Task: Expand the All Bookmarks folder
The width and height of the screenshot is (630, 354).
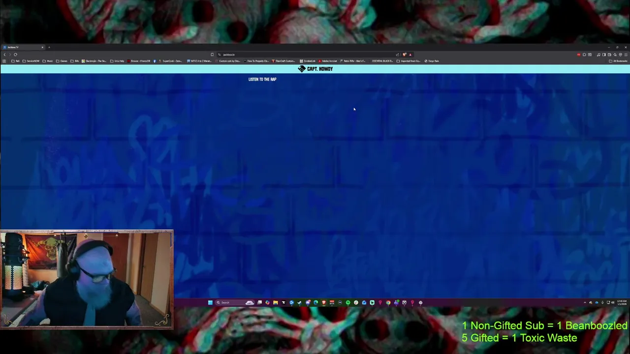Action: point(618,61)
